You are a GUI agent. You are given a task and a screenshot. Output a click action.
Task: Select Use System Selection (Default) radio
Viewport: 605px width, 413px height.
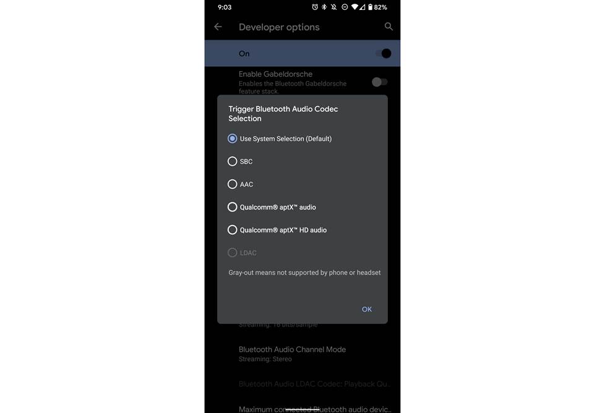tap(280, 138)
